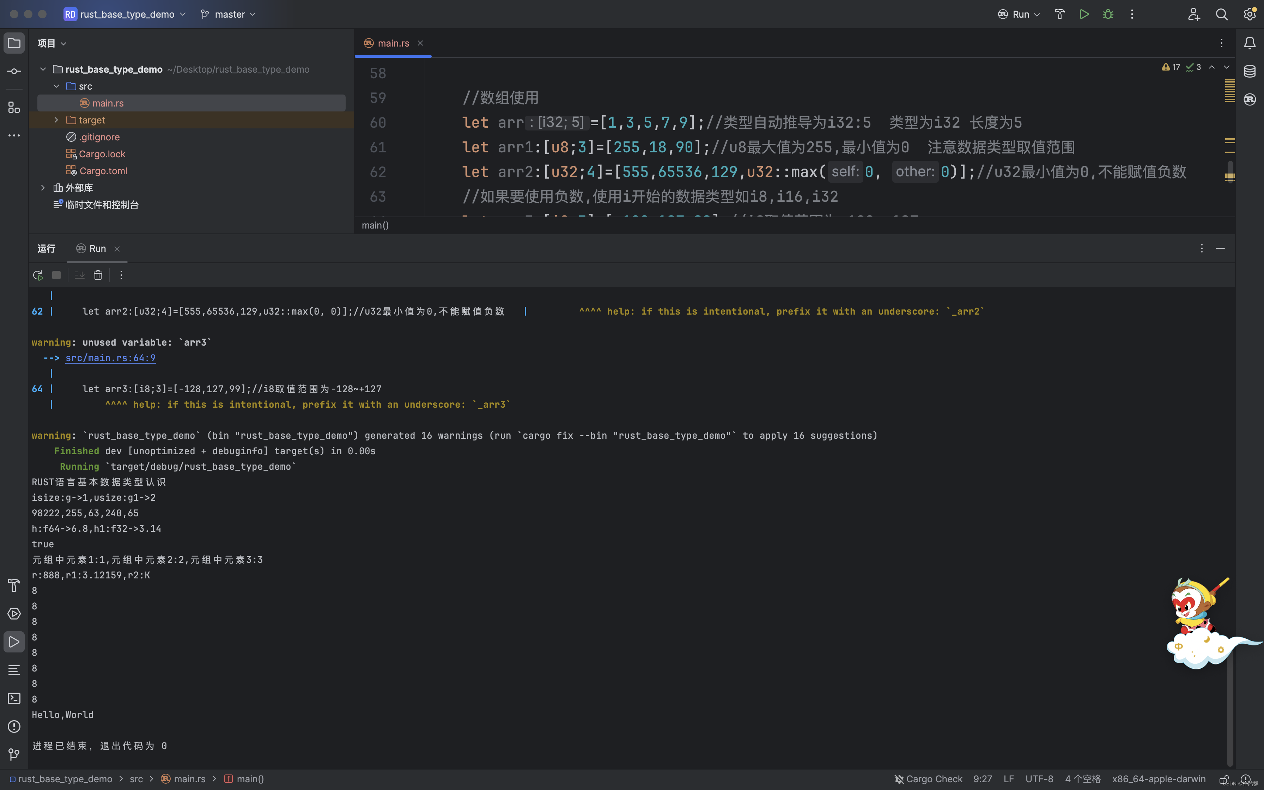Open the Database tool window icon
The width and height of the screenshot is (1264, 790).
pos(1250,71)
